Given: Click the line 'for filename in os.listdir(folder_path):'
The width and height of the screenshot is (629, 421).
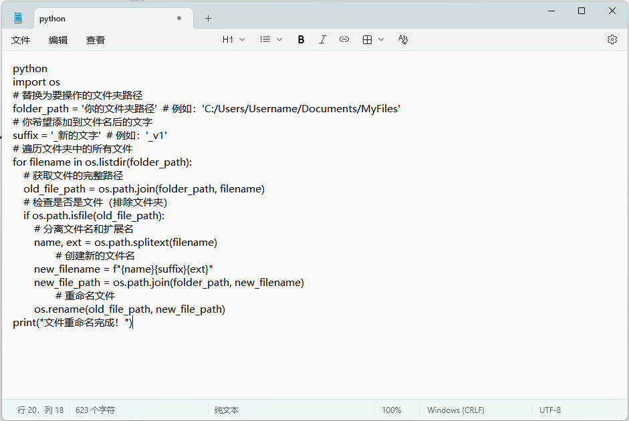Looking at the screenshot, I should coord(102,162).
